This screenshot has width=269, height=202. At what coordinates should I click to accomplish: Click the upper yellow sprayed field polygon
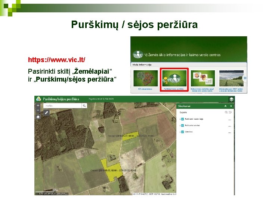tap(130, 136)
